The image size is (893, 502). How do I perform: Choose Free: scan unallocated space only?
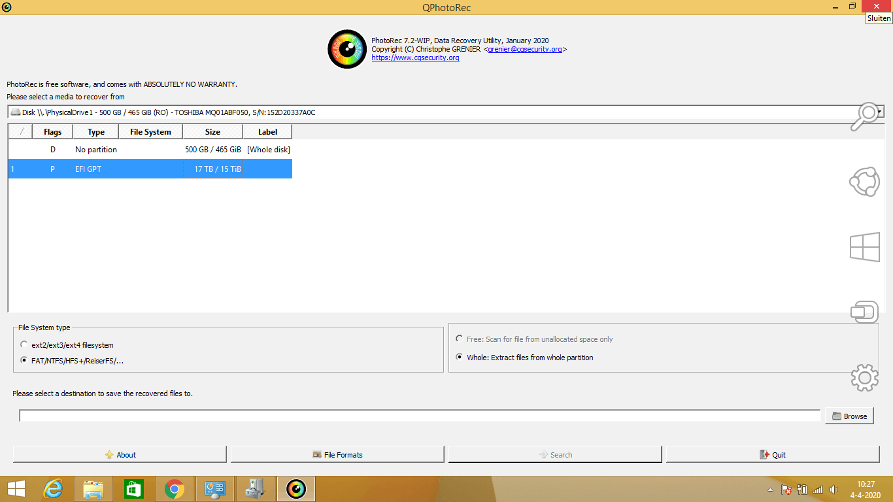tap(459, 339)
